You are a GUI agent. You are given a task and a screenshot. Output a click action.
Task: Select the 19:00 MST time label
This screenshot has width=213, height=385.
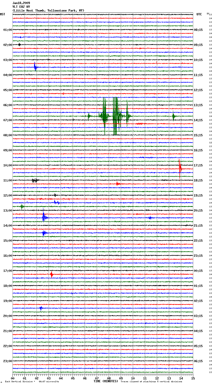point(8,301)
